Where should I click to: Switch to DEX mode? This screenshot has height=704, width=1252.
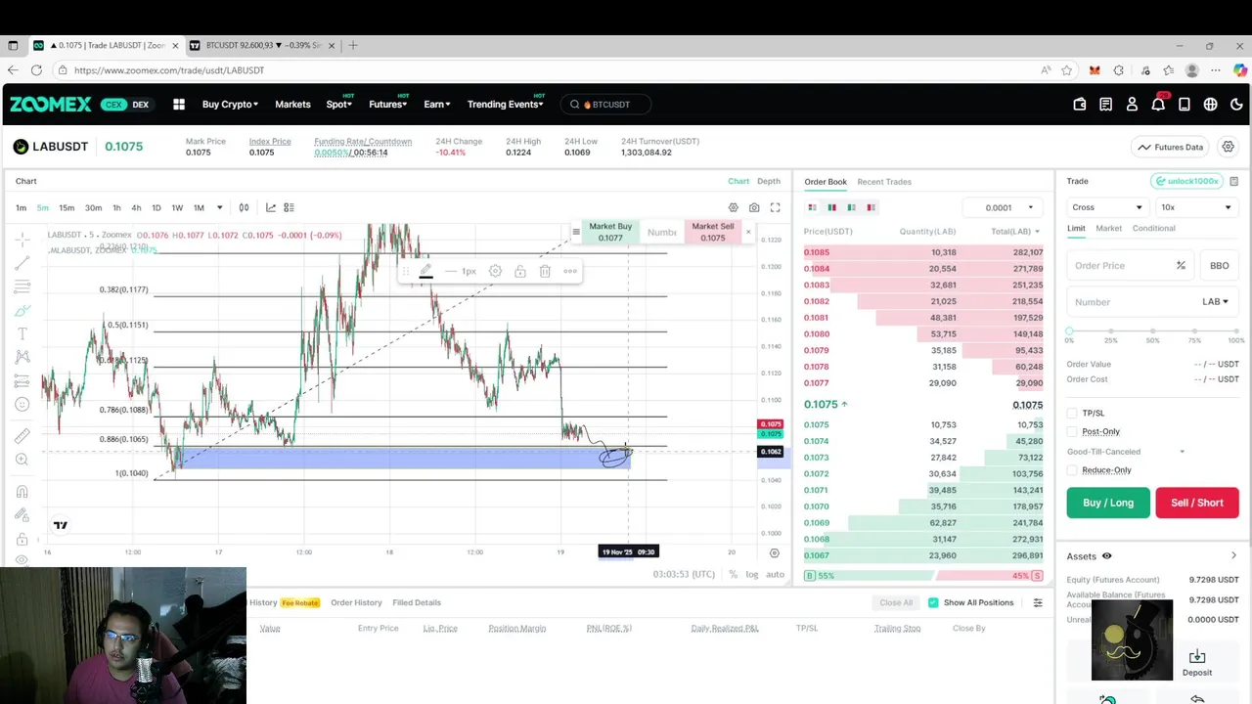pos(141,105)
